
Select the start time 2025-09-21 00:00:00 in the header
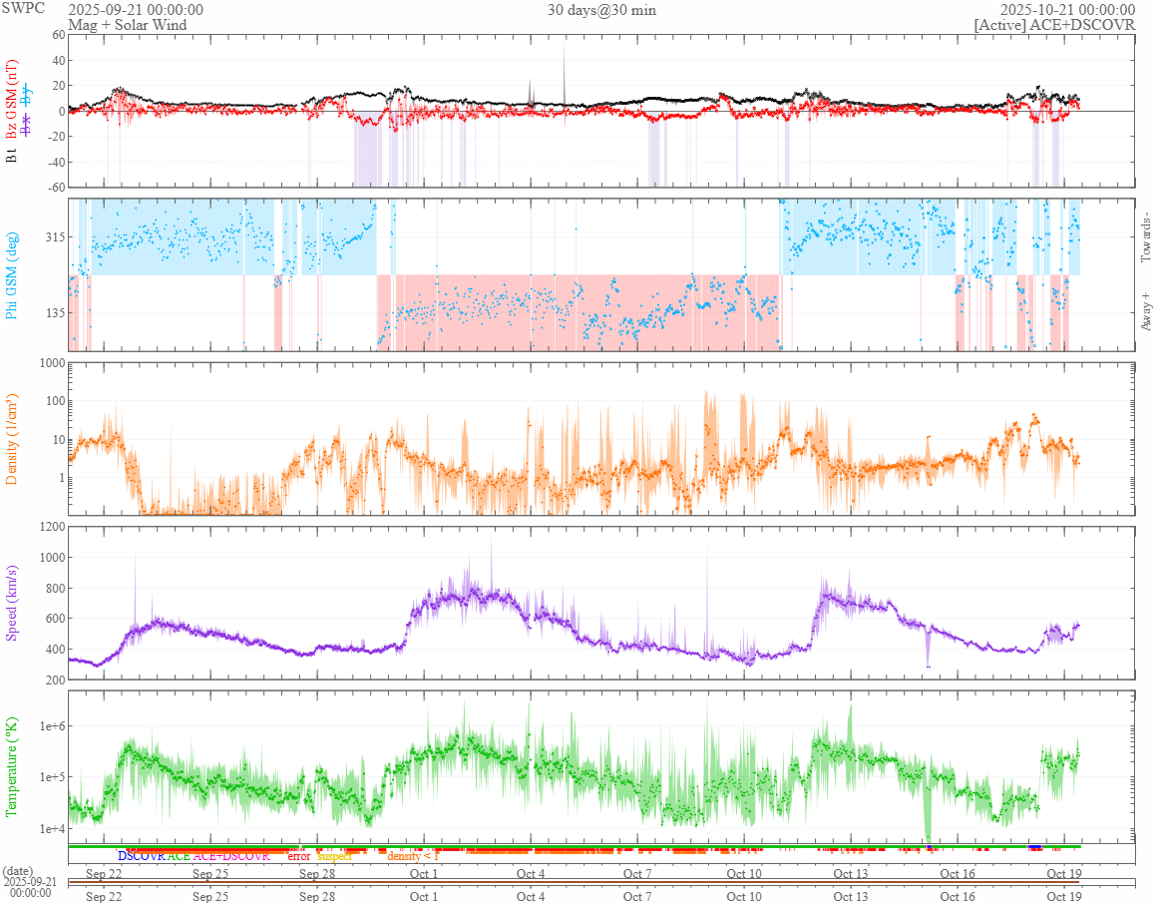[136, 10]
